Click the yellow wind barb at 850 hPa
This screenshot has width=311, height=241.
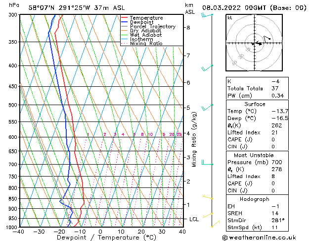208,197
